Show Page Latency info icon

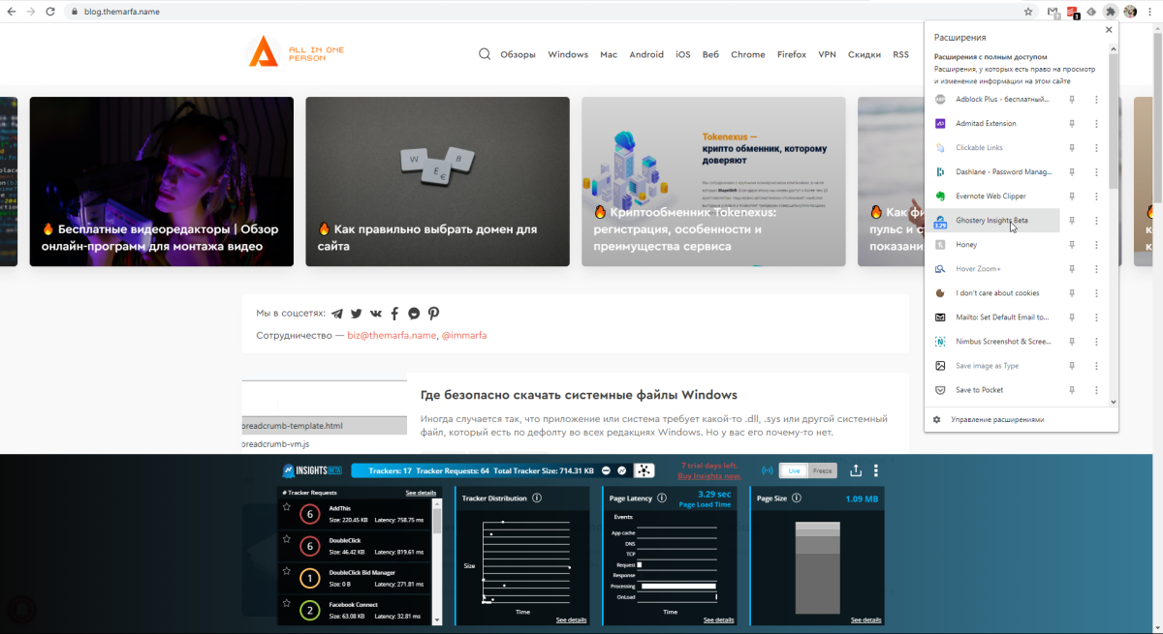tap(662, 498)
